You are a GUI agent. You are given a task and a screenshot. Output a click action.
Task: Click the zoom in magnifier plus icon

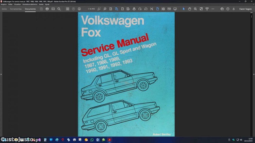(x=195, y=9)
